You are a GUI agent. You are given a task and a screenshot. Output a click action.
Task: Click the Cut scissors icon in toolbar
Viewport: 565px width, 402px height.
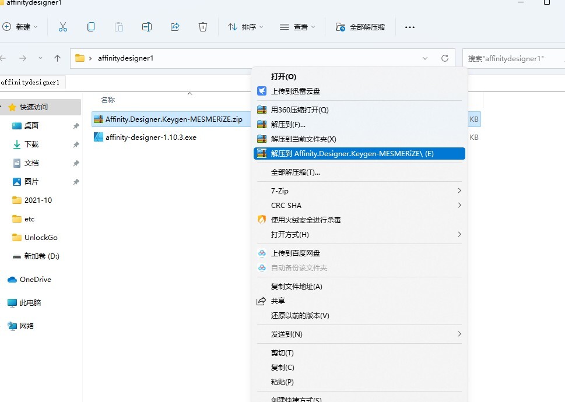(63, 27)
